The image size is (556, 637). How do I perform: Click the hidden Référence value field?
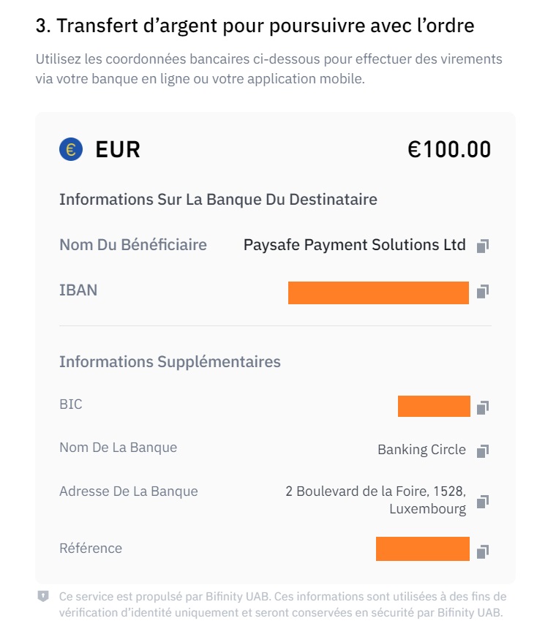click(422, 549)
